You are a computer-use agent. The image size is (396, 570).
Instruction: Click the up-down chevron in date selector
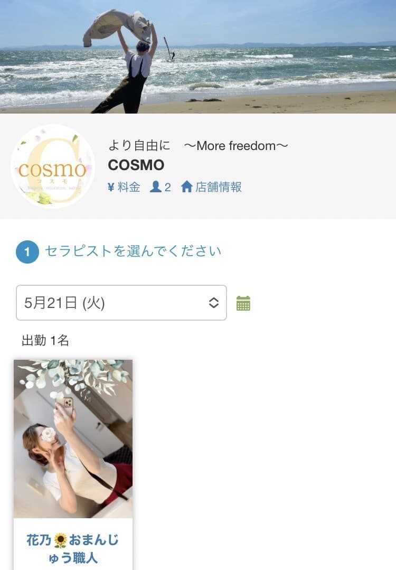(x=214, y=303)
